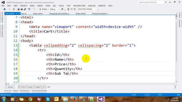Click the toolbar icon left of the DOCTYPE dropdown
Viewport: 182px width, 102px height.
75,9
